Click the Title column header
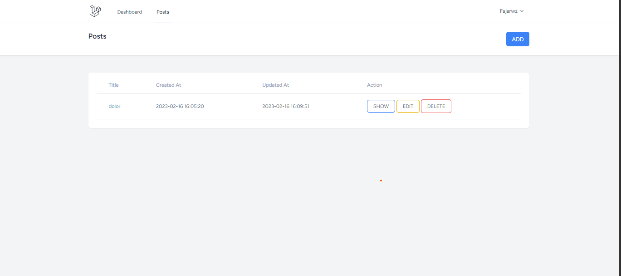This screenshot has width=621, height=276. pyautogui.click(x=113, y=85)
